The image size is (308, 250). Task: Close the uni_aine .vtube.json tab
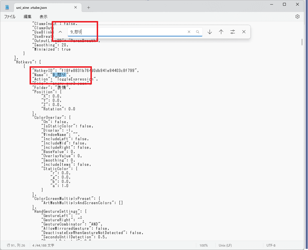coord(75,7)
